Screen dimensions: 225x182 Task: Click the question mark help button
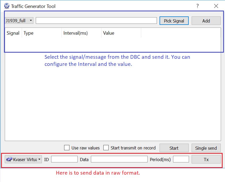(198, 6)
